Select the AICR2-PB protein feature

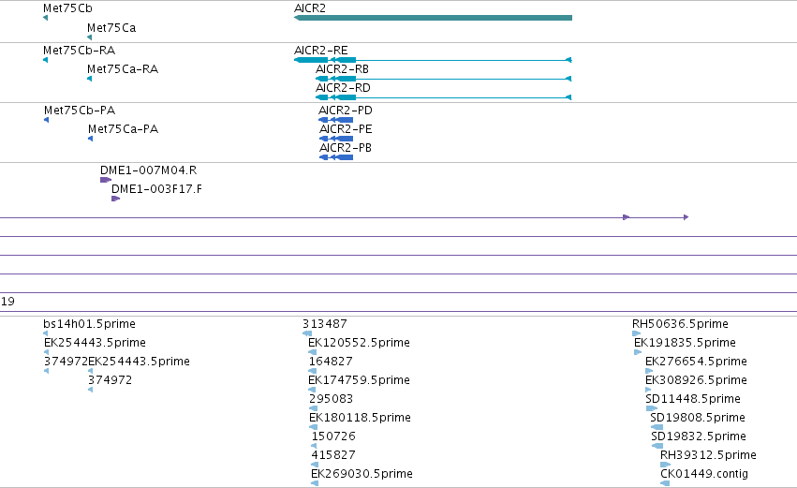[x=336, y=157]
